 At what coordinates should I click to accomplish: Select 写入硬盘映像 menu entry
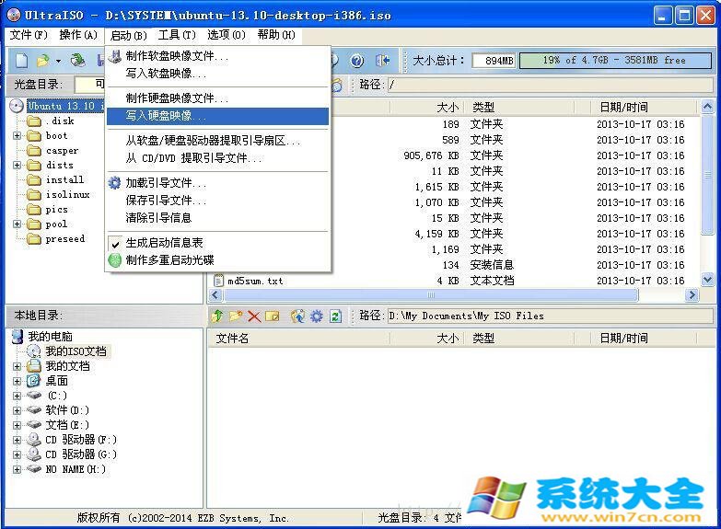166,116
